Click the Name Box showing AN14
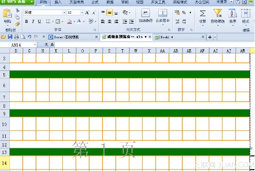 [18, 45]
